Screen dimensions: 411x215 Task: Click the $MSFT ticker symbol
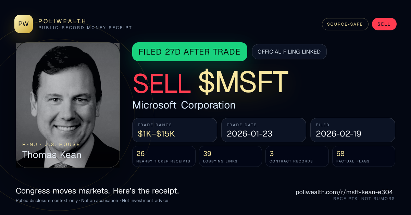tap(243, 82)
